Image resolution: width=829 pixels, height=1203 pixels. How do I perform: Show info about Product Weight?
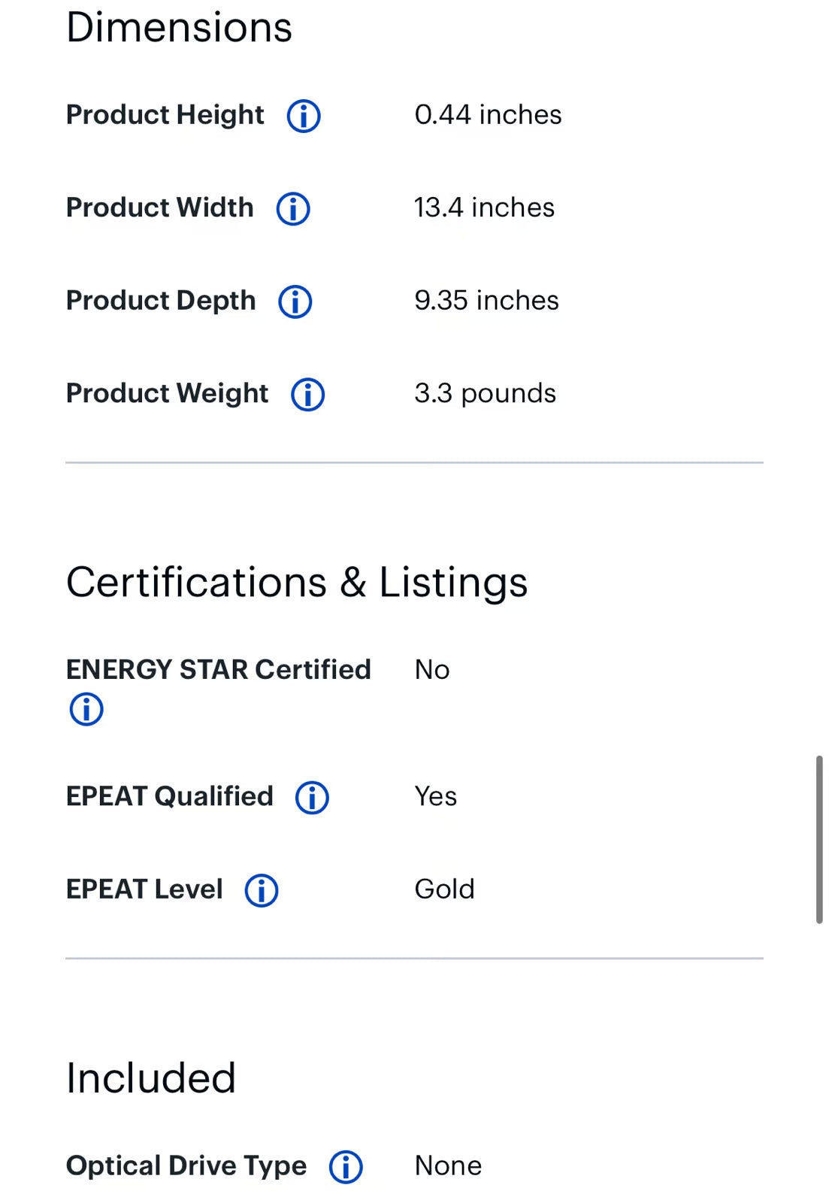coord(307,395)
